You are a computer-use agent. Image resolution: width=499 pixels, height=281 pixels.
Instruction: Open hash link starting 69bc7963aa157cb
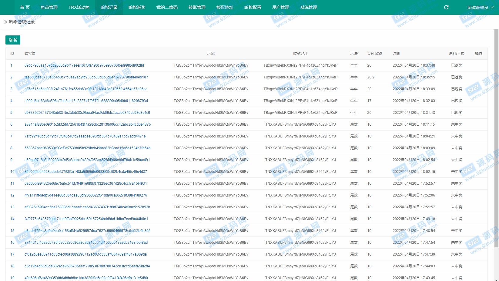point(84,65)
